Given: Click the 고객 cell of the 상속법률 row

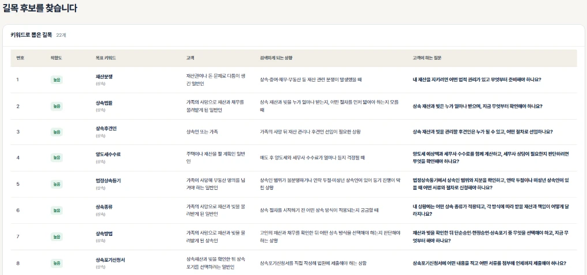Looking at the screenshot, I should click(x=215, y=106).
